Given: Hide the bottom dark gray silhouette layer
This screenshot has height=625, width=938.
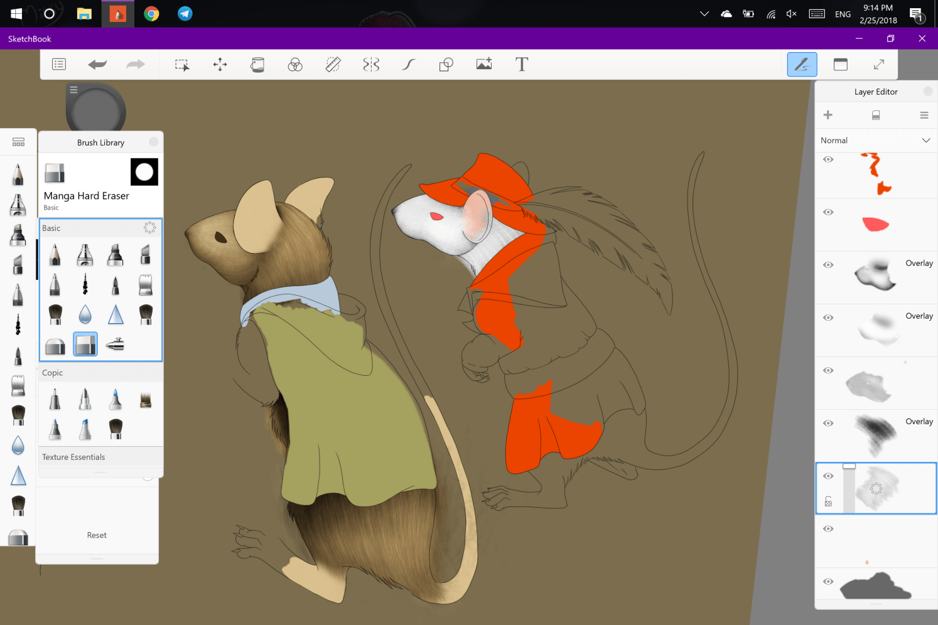Looking at the screenshot, I should (x=828, y=581).
